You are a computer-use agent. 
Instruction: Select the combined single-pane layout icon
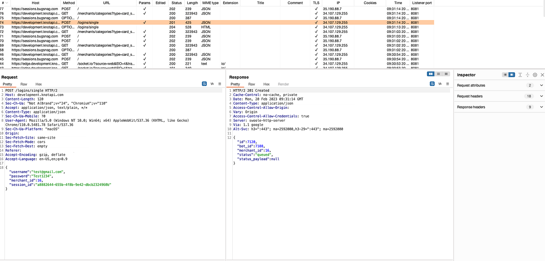coord(447,74)
